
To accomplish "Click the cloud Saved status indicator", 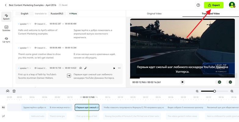I will coord(63,5).
